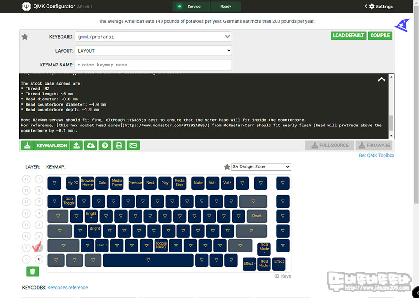Select the Reset key
This screenshot has height=298, width=419.
(x=257, y=216)
